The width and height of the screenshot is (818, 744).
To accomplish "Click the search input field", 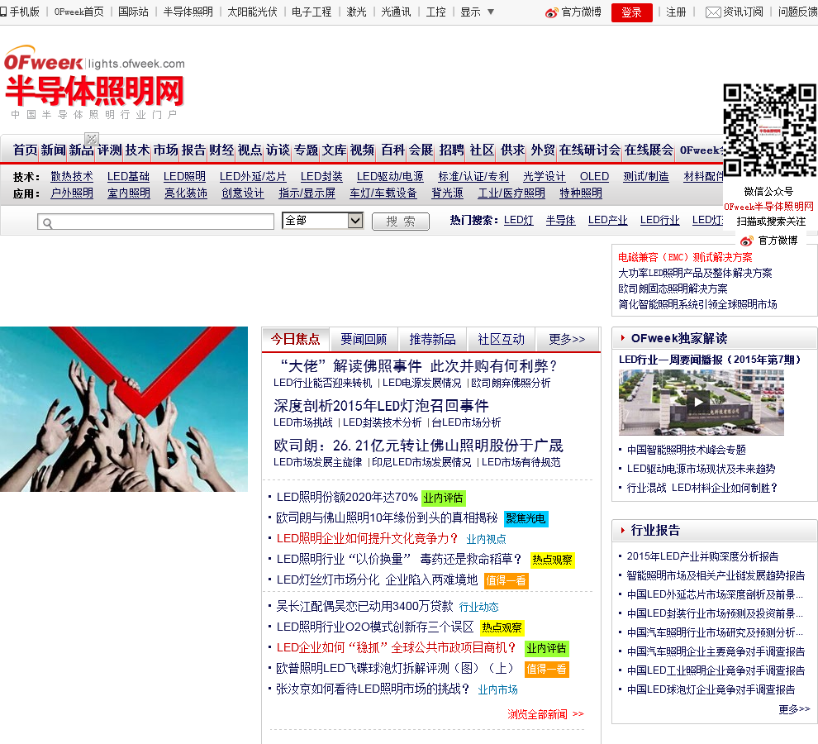I will click(155, 222).
